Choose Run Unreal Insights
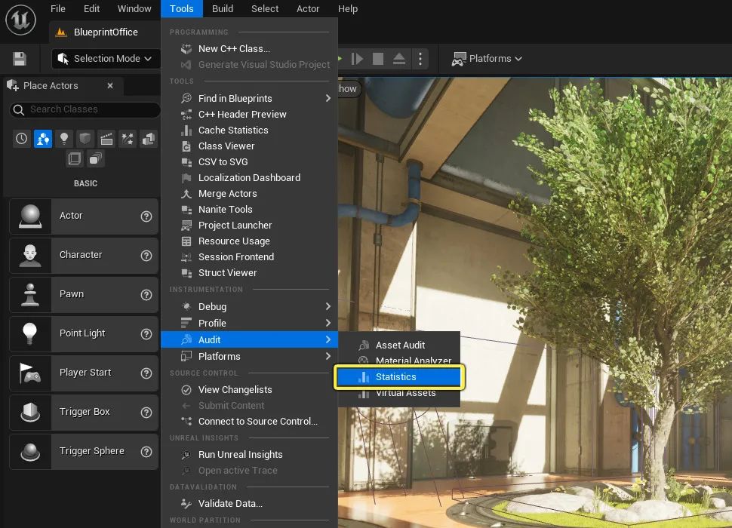Image resolution: width=732 pixels, height=528 pixels. [249, 455]
